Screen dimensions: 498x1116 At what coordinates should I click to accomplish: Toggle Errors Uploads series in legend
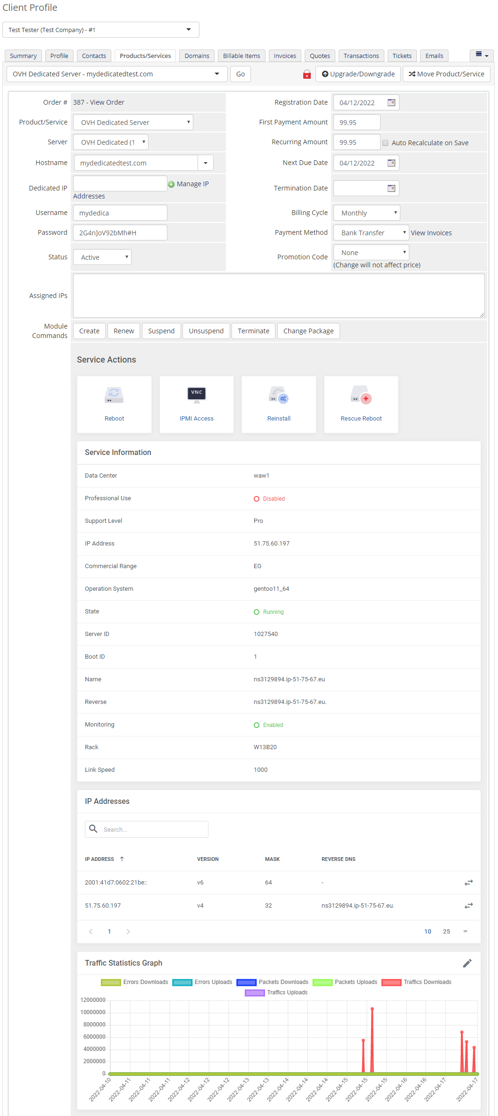click(203, 982)
